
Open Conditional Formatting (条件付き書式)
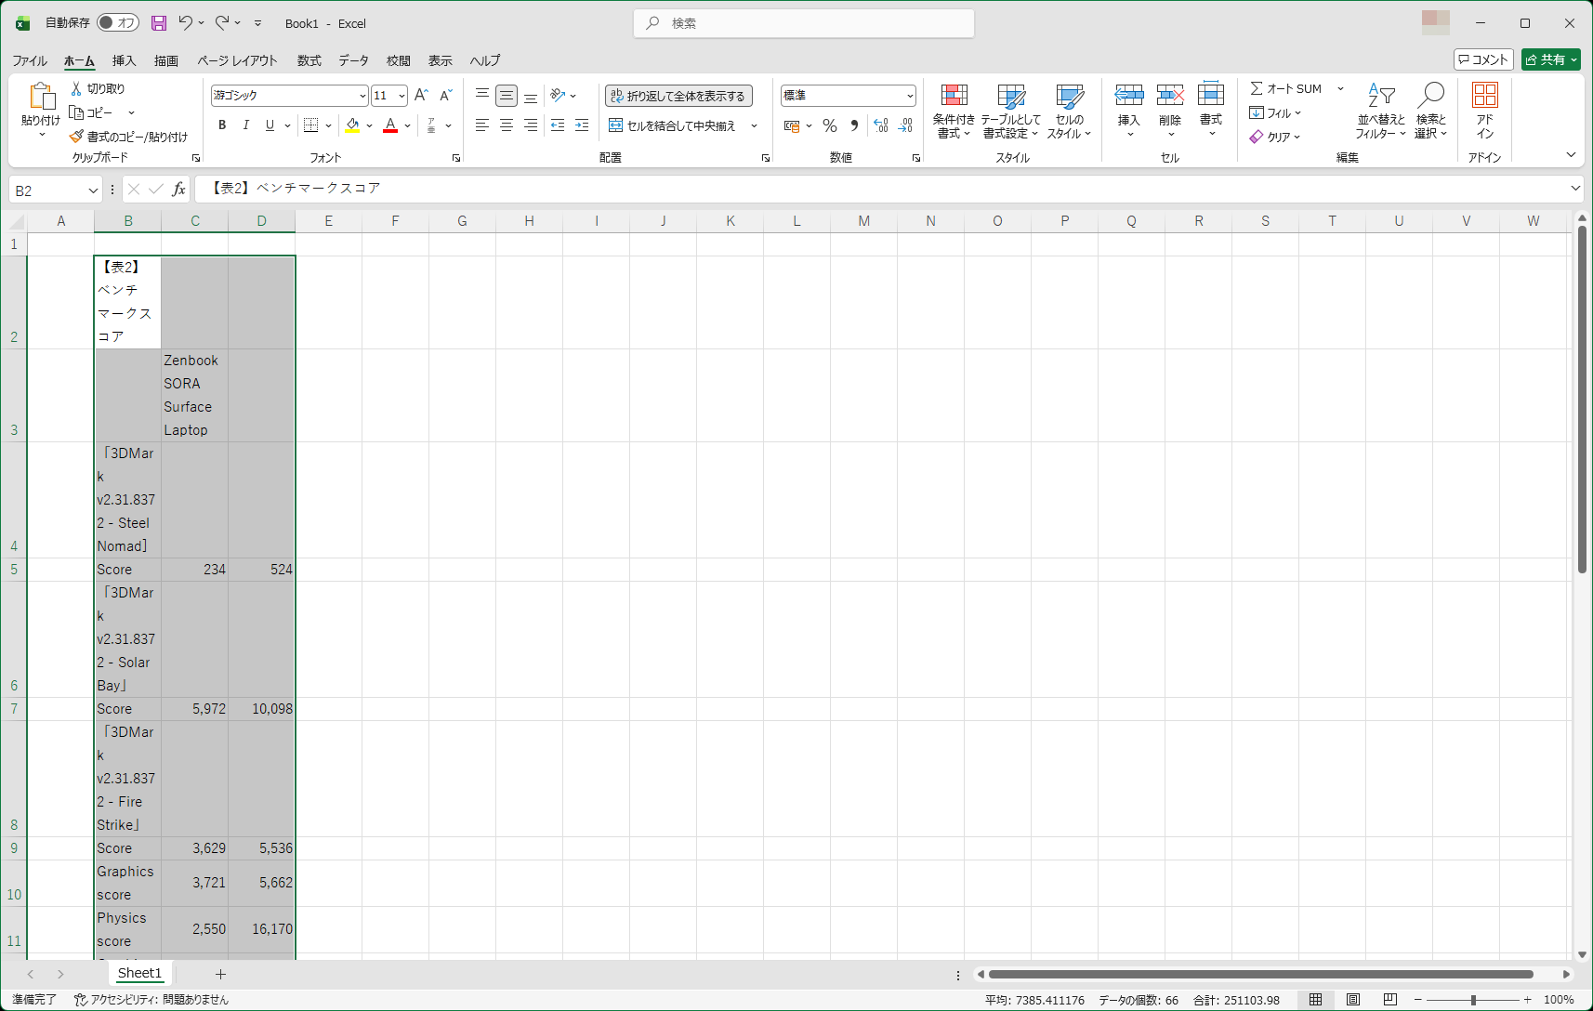pos(954,112)
